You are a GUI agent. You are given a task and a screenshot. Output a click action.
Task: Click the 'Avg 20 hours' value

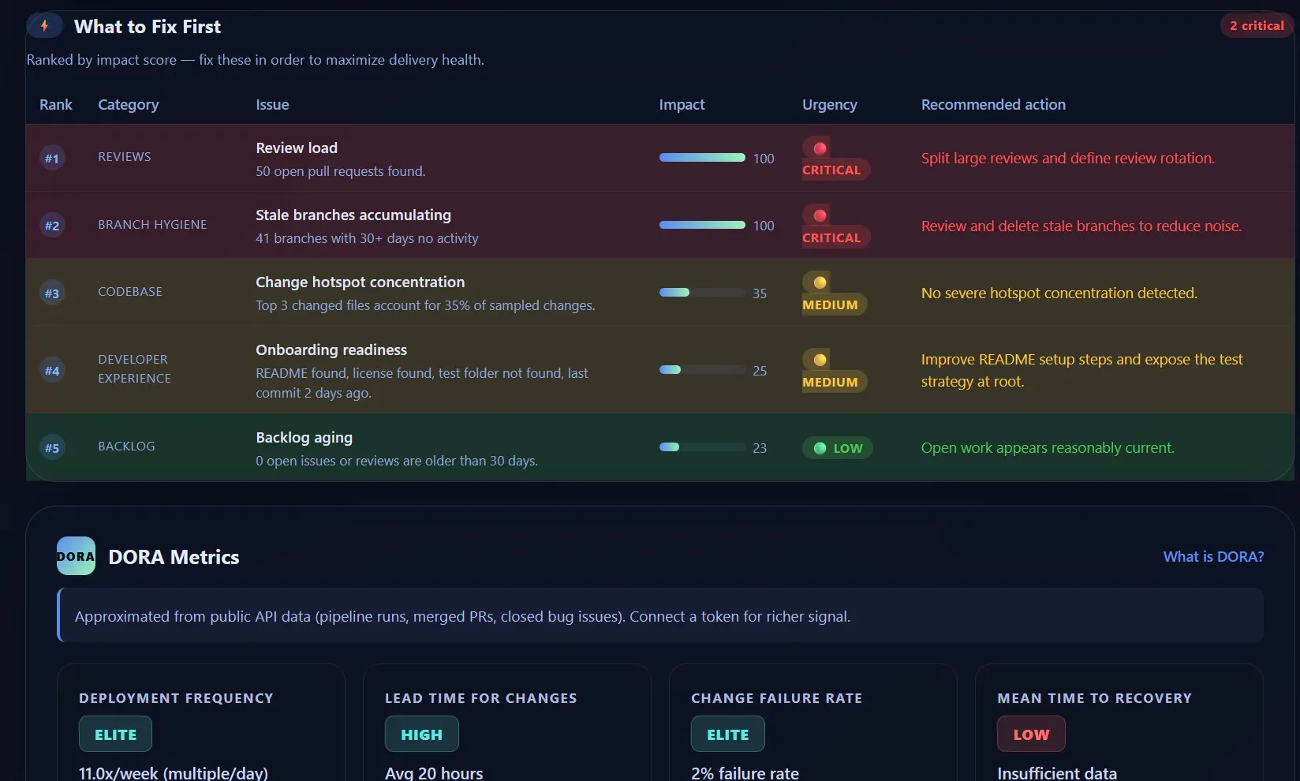(434, 772)
